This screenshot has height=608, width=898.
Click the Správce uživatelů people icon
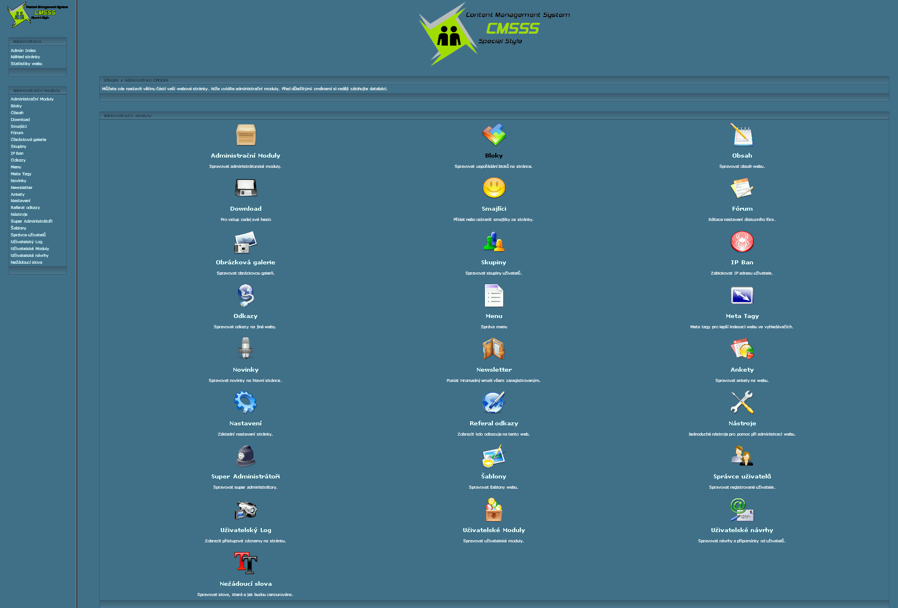click(x=742, y=456)
